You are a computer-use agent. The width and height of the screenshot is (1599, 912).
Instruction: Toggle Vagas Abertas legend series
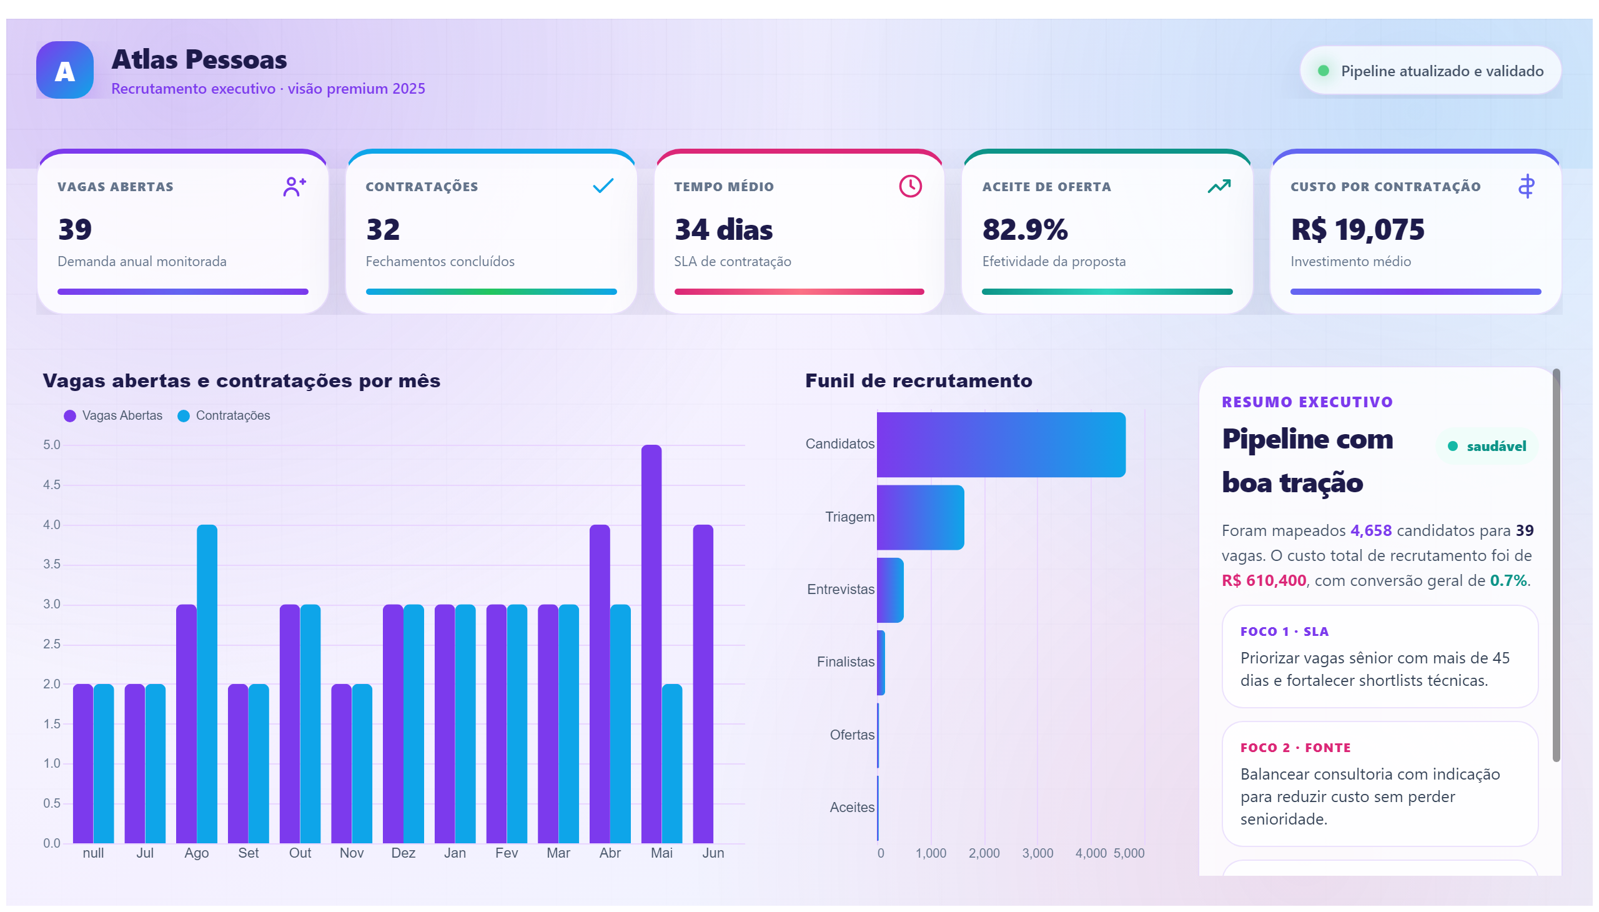tap(113, 416)
